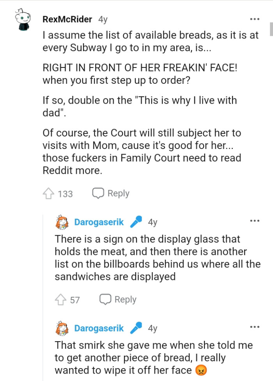273x381 pixels.
Task: Reply to Darogaserik's display glass comment
Action: [118, 299]
